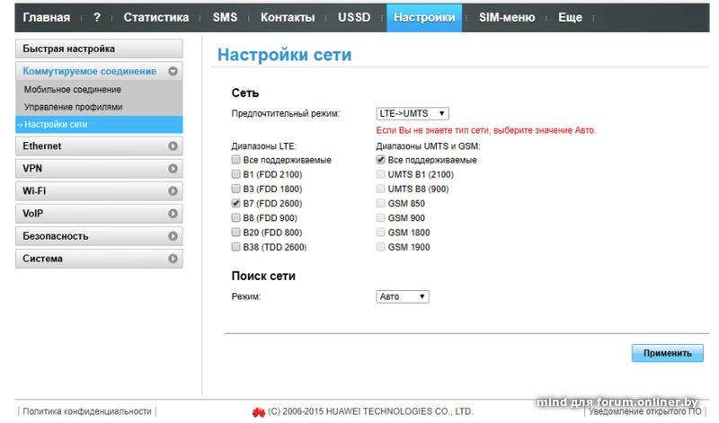Viewport: 719px width, 423px height.
Task: Open the Еще tab
Action: (570, 17)
